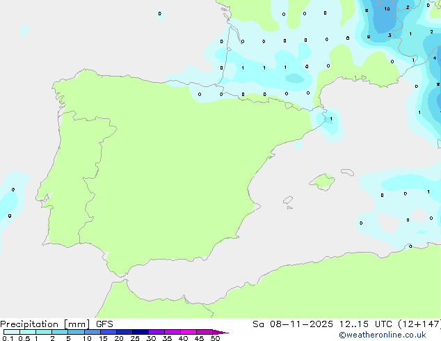This screenshot has height=341, width=441.
Task: Click the legend label '20'
Action: click(x=119, y=338)
